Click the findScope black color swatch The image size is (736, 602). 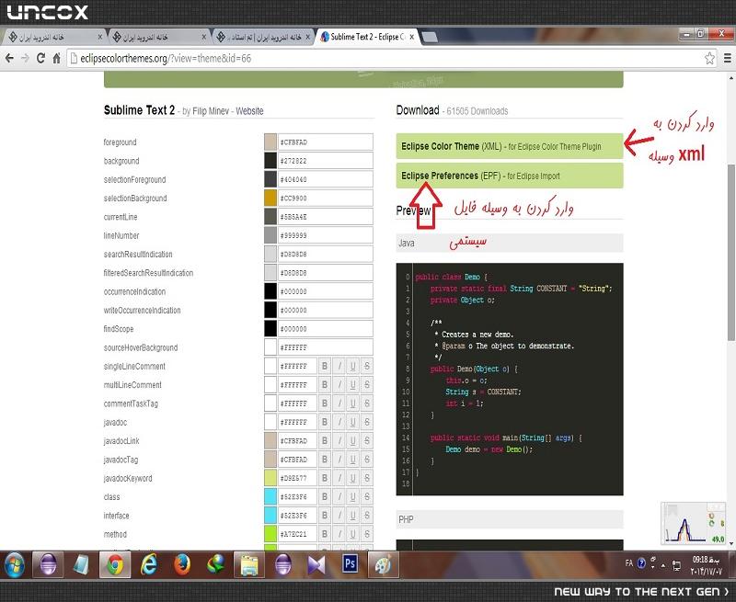[270, 329]
